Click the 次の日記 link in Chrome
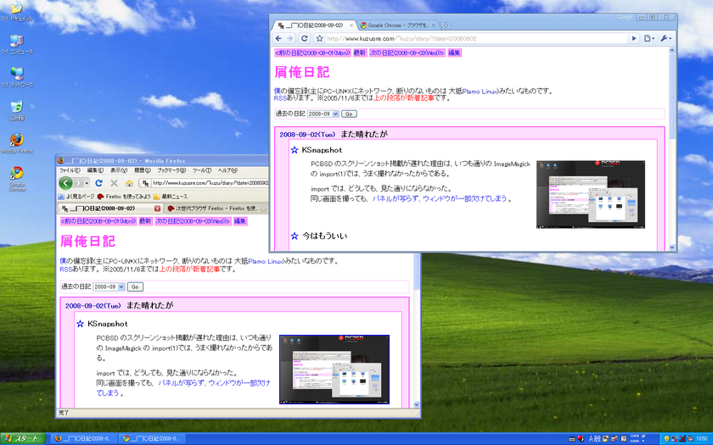Viewport: 713px width, 445px height. pos(407,53)
